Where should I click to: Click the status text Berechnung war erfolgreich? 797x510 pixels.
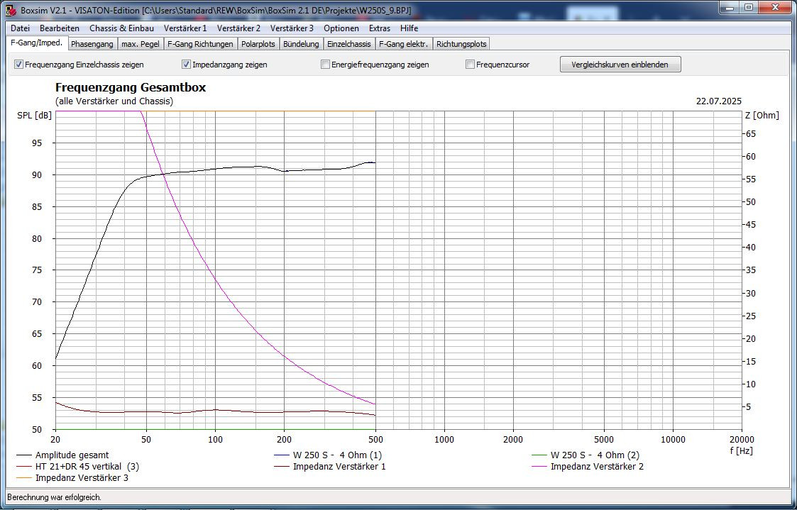[x=55, y=497]
